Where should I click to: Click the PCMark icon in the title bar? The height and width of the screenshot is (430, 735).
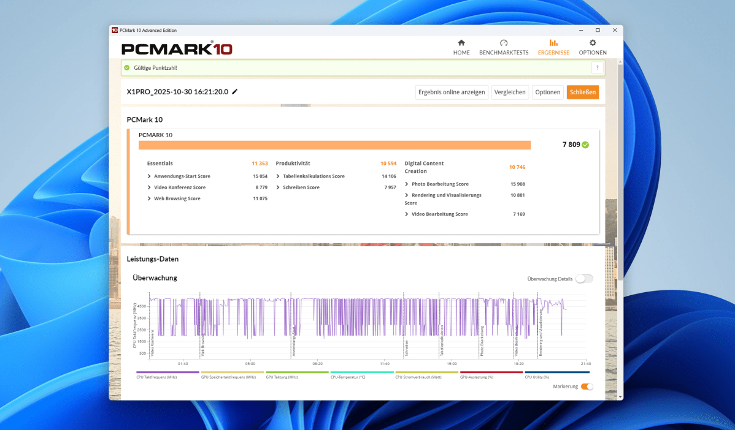115,29
